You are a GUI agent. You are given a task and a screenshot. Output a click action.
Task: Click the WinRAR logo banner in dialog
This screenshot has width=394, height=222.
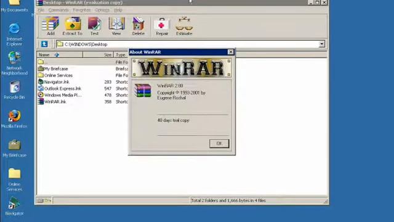click(182, 68)
